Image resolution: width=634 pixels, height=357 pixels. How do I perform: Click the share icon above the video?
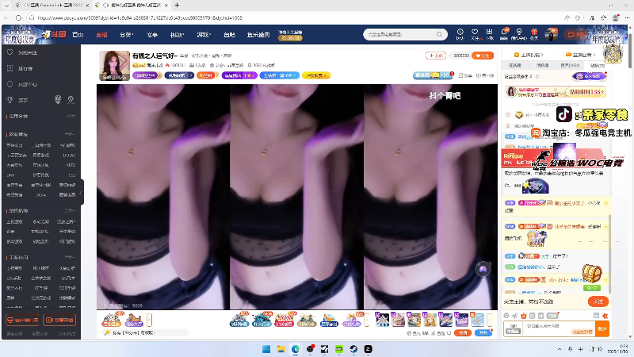465,75
